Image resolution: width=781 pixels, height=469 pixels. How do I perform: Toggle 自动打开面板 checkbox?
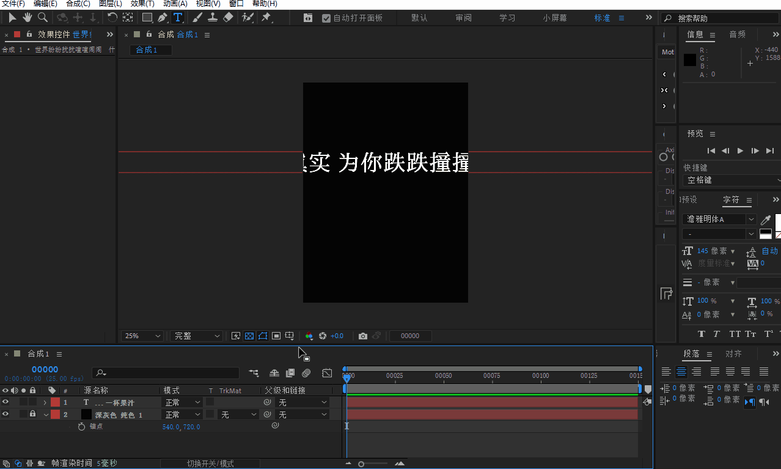click(x=326, y=18)
